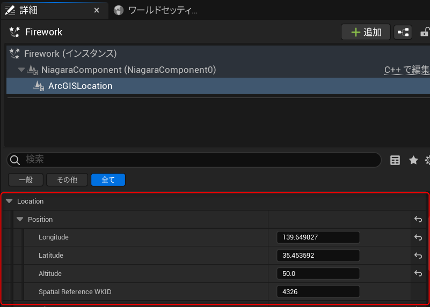Image resolution: width=430 pixels, height=307 pixels.
Task: Select the Firework actor header icon
Action: [x=14, y=32]
